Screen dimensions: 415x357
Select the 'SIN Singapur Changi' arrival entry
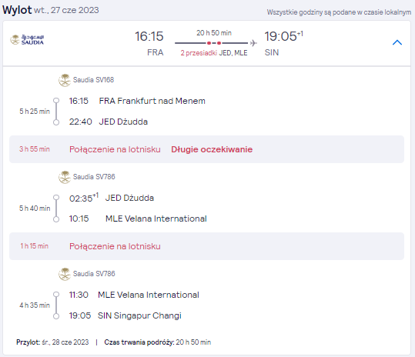[x=140, y=315]
